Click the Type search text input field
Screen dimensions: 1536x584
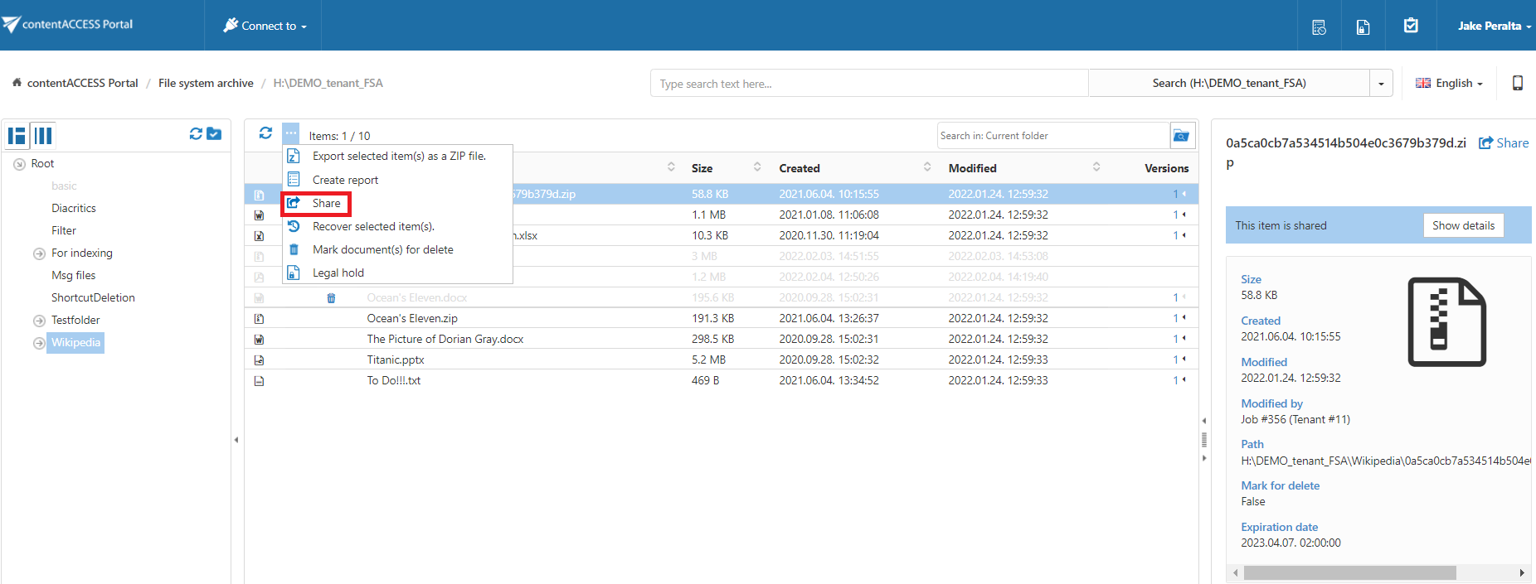(868, 84)
